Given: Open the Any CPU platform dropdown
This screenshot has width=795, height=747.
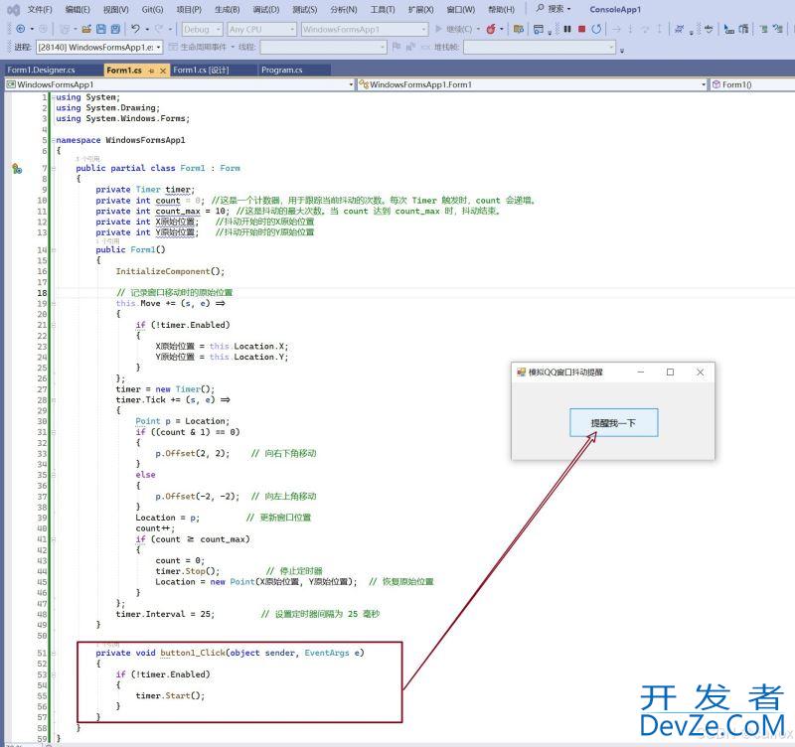Looking at the screenshot, I should point(261,30).
